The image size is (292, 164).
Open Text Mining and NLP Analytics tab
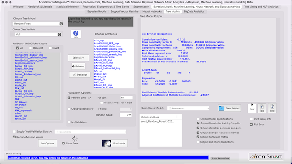261,7
